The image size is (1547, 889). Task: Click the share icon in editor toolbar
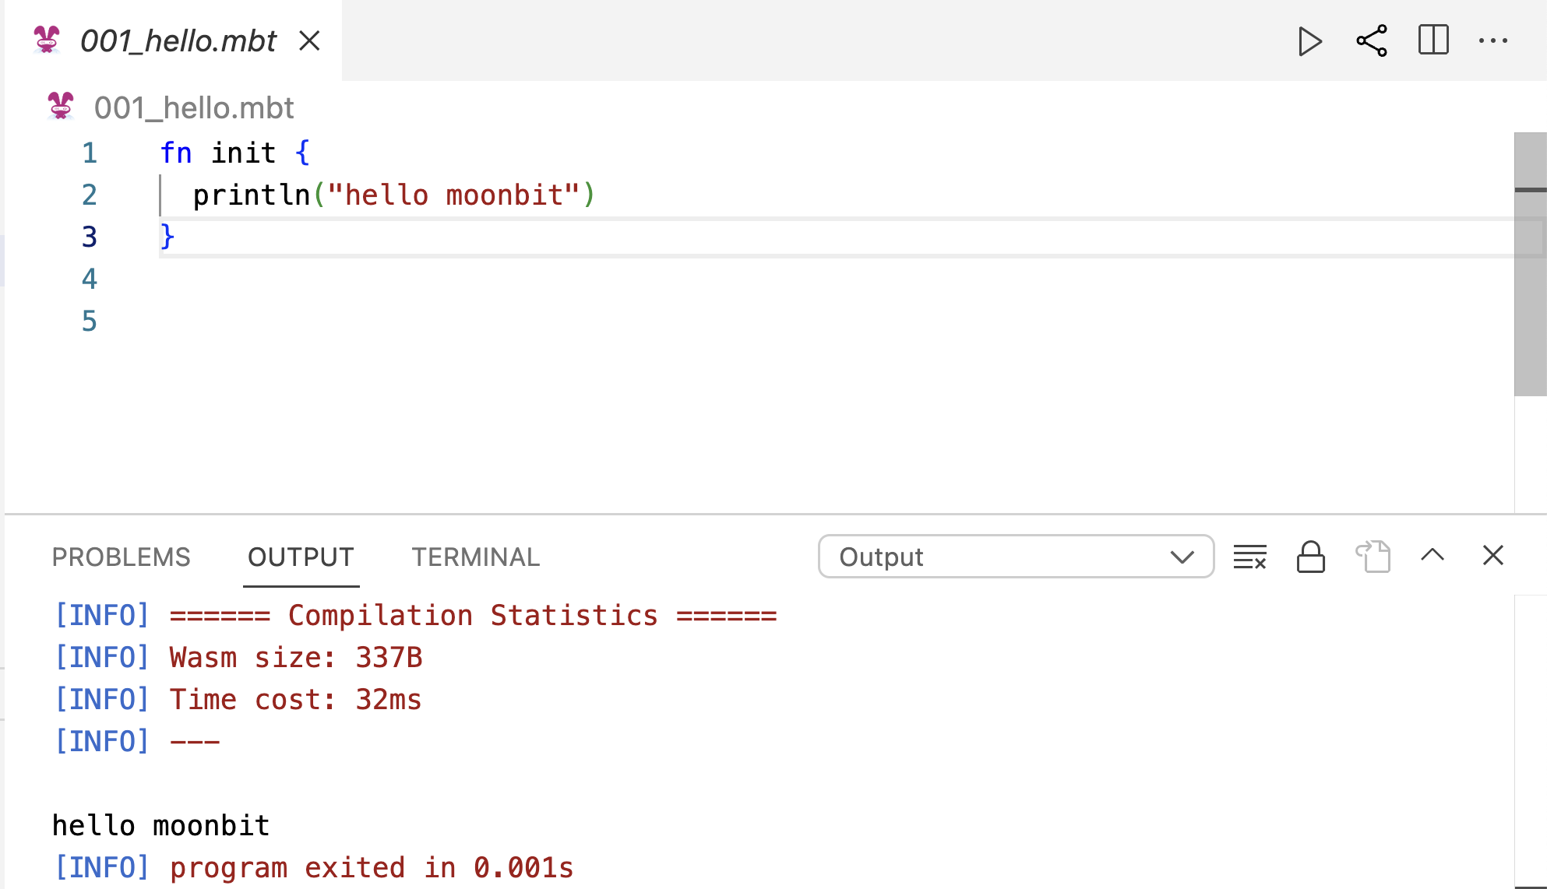pos(1372,41)
